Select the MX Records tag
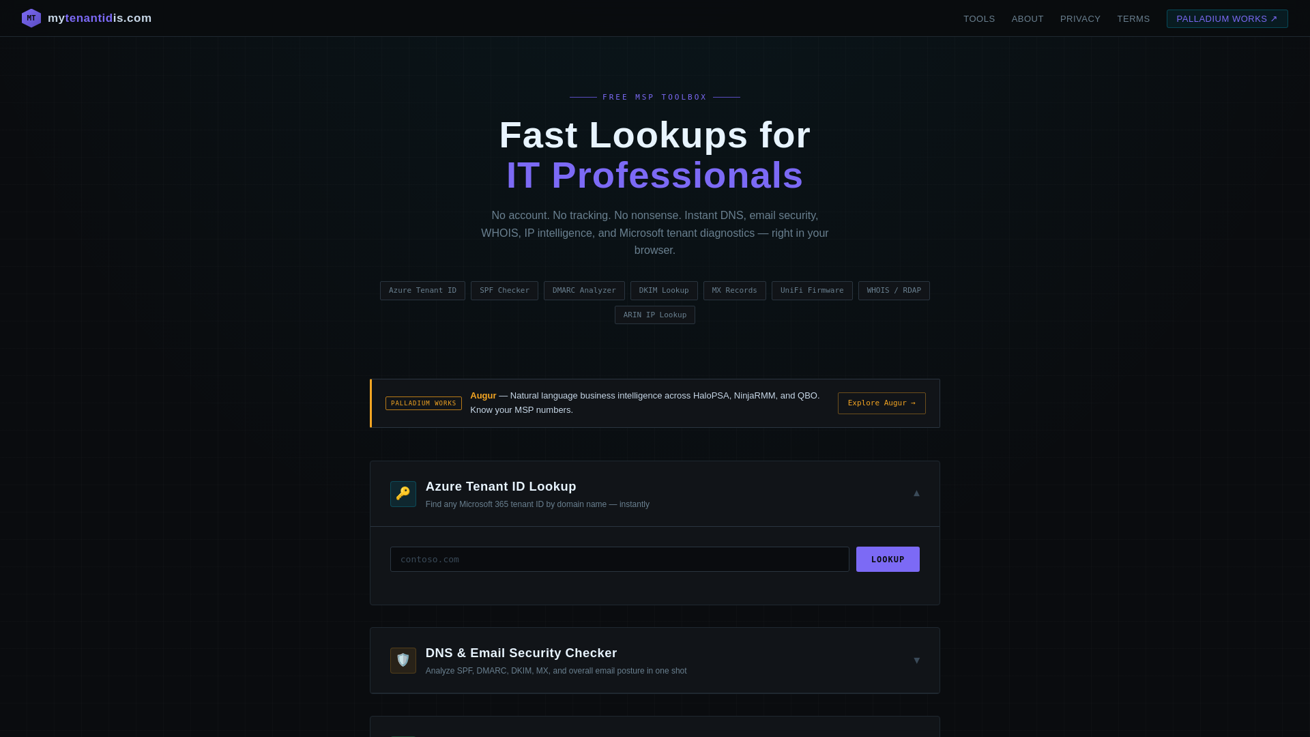 tap(734, 291)
